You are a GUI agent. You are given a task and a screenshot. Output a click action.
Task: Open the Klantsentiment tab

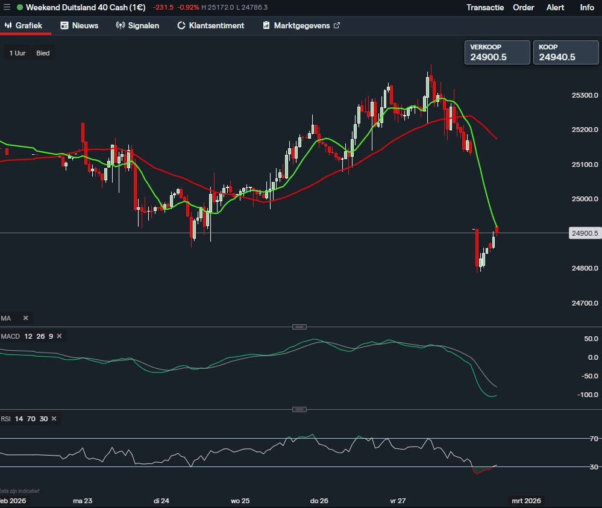211,26
